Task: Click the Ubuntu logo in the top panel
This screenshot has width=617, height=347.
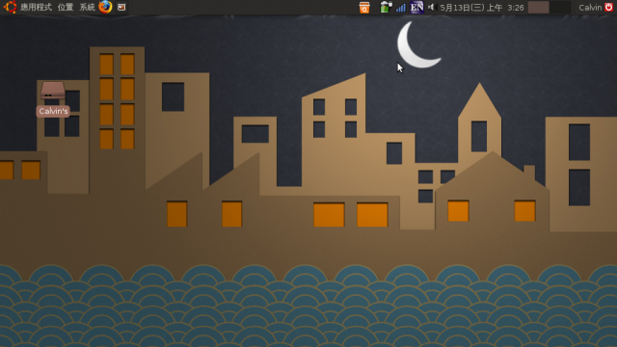Action: coord(10,7)
